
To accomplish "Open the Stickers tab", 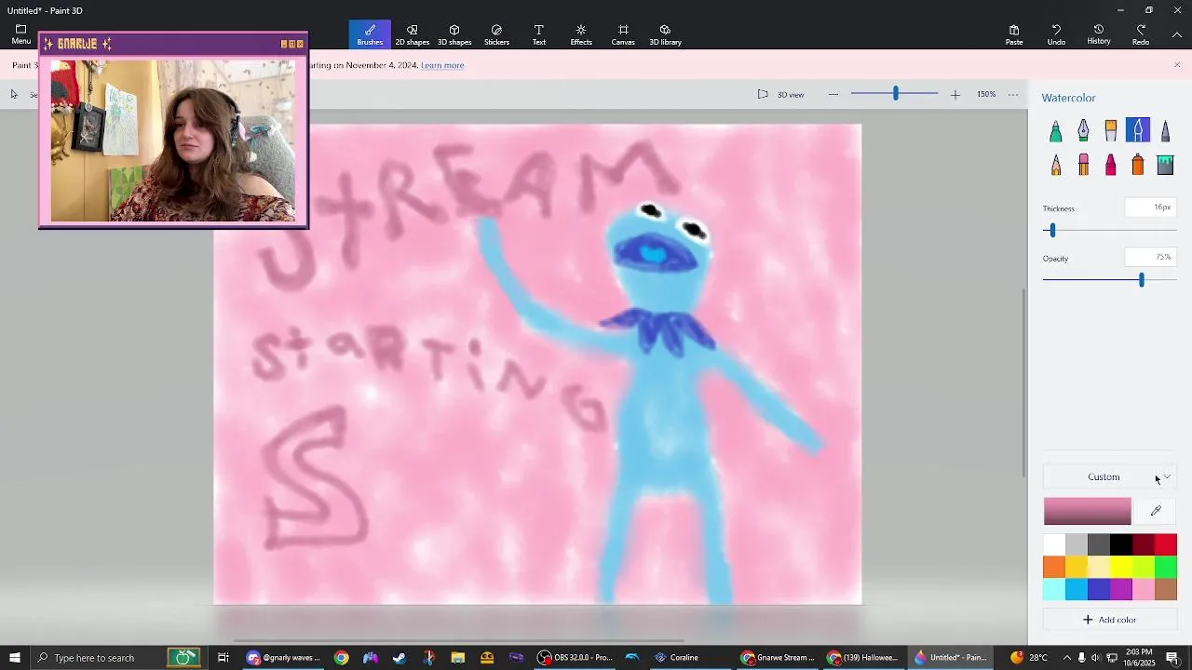I will point(496,34).
